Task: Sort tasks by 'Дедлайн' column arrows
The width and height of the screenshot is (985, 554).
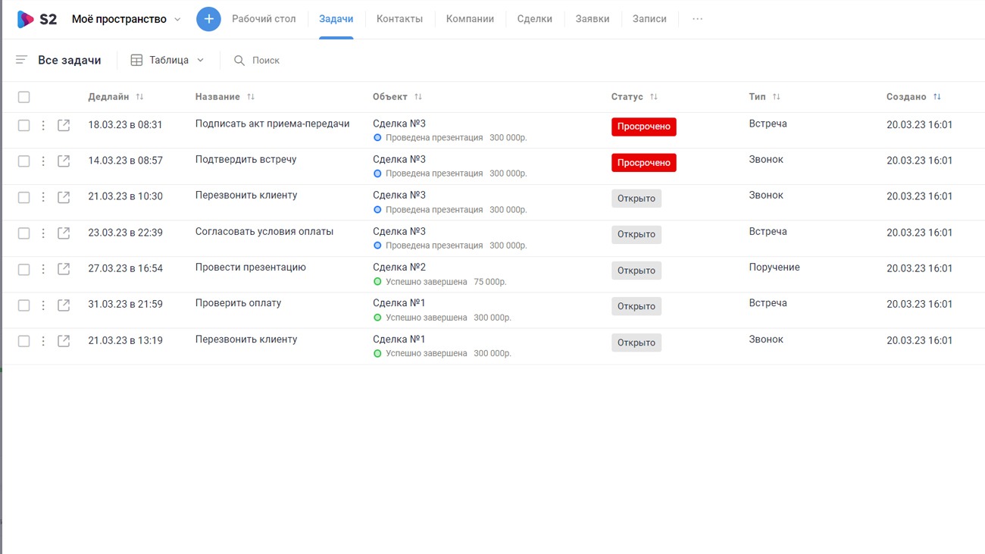Action: pyautogui.click(x=139, y=97)
